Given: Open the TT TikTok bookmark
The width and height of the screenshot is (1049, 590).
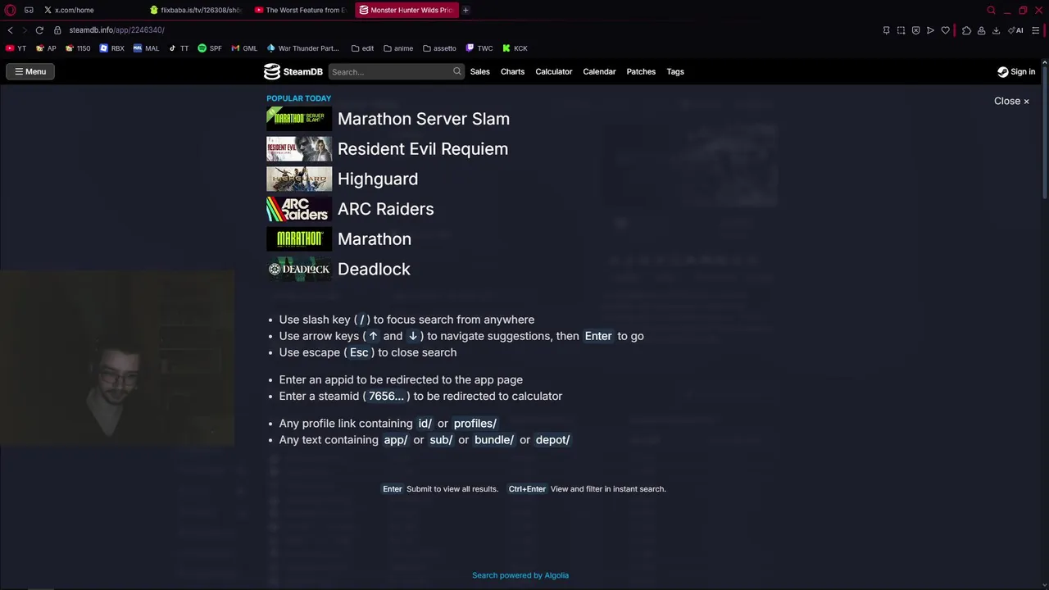Looking at the screenshot, I should (x=179, y=48).
